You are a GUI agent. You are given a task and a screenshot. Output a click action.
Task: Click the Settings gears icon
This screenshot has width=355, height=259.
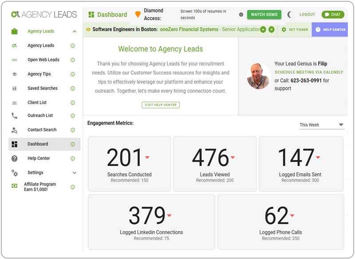(x=15, y=173)
